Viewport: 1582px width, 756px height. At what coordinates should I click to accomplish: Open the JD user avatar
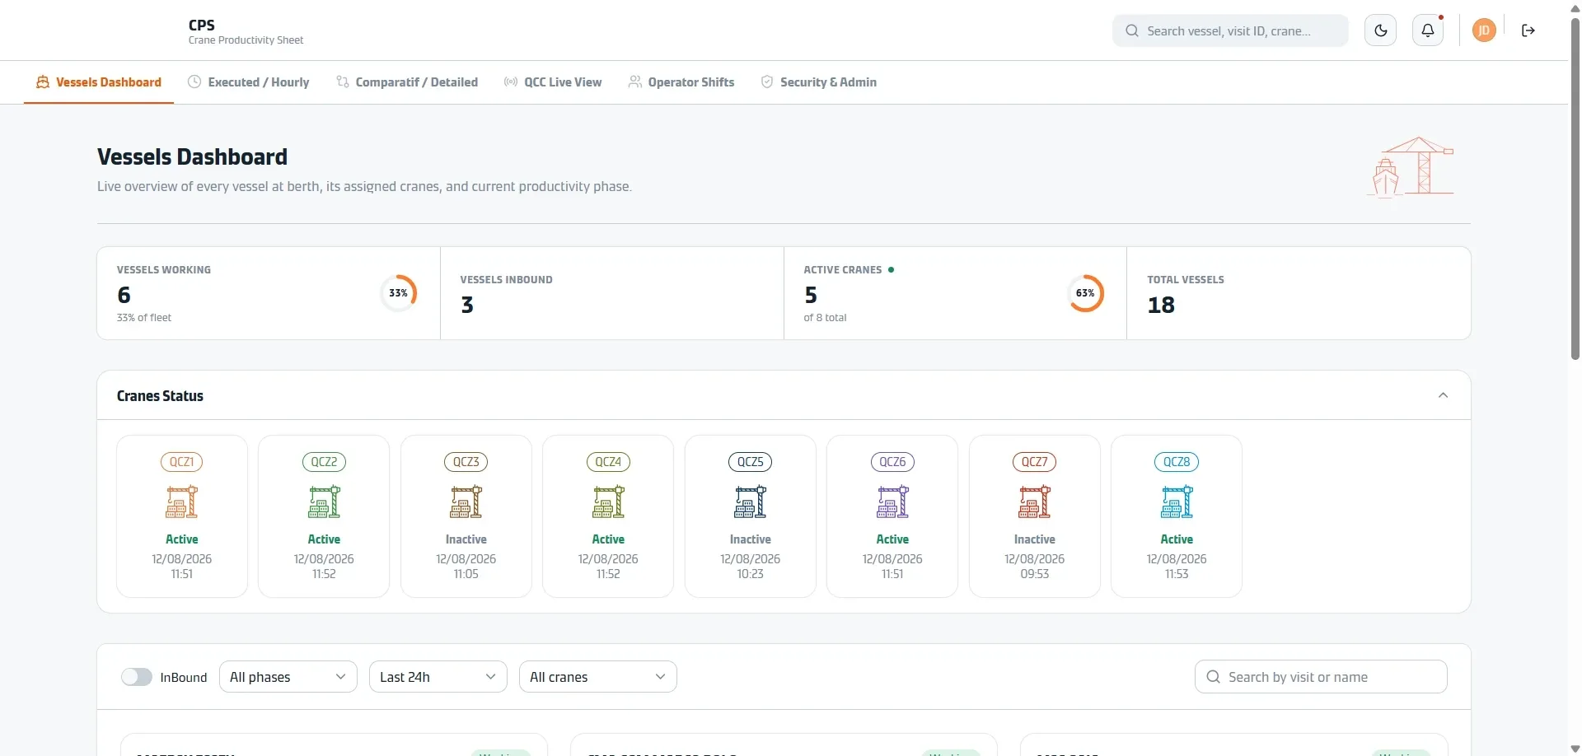pyautogui.click(x=1484, y=30)
